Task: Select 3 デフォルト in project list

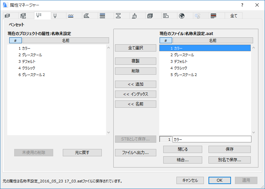Action: pos(57,61)
